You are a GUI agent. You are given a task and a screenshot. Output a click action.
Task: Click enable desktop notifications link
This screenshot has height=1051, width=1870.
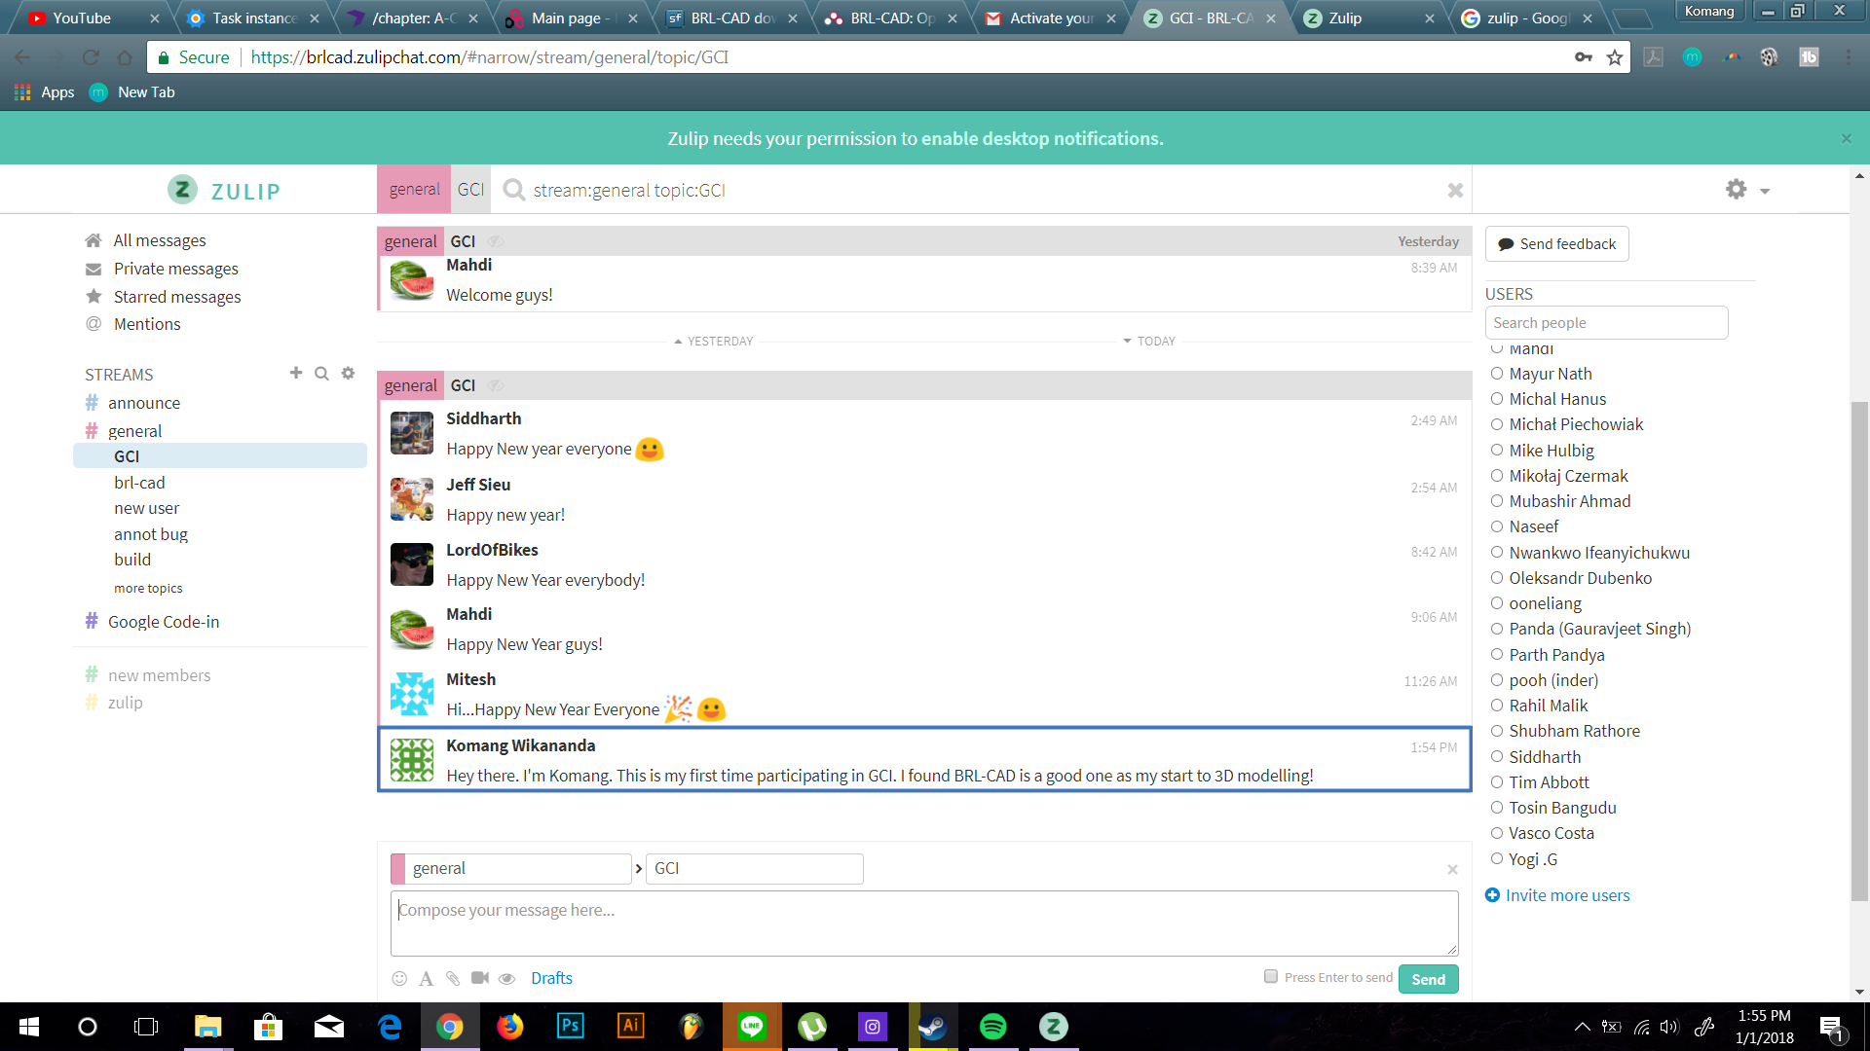coord(1040,138)
